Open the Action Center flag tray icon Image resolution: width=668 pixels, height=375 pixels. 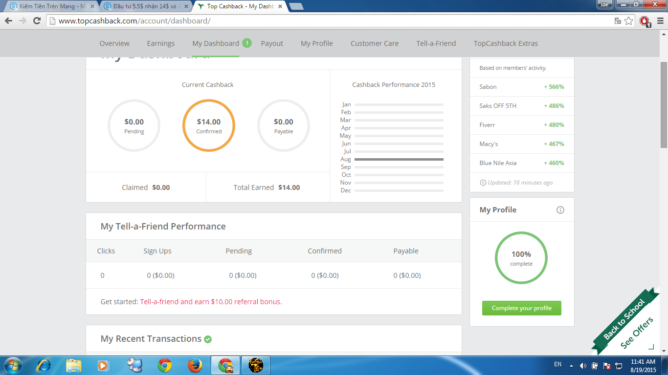(x=607, y=365)
